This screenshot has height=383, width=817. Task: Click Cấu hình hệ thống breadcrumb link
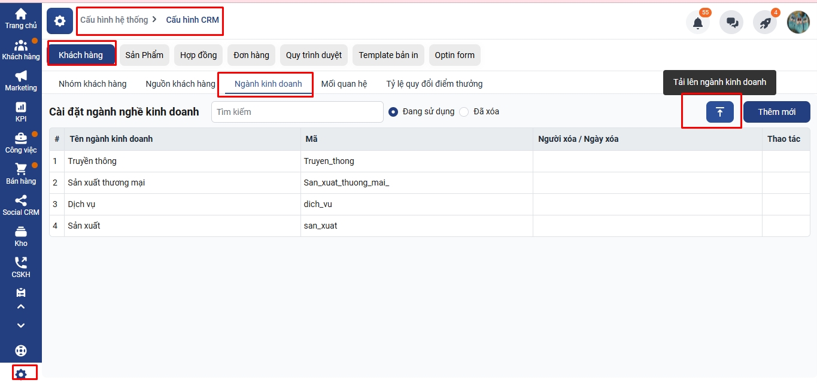coord(114,20)
